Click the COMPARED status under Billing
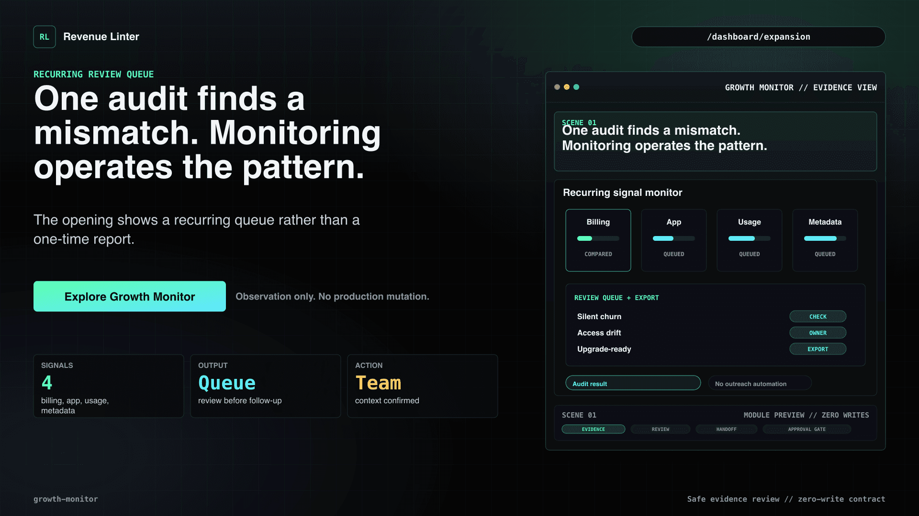The image size is (919, 516). [598, 254]
